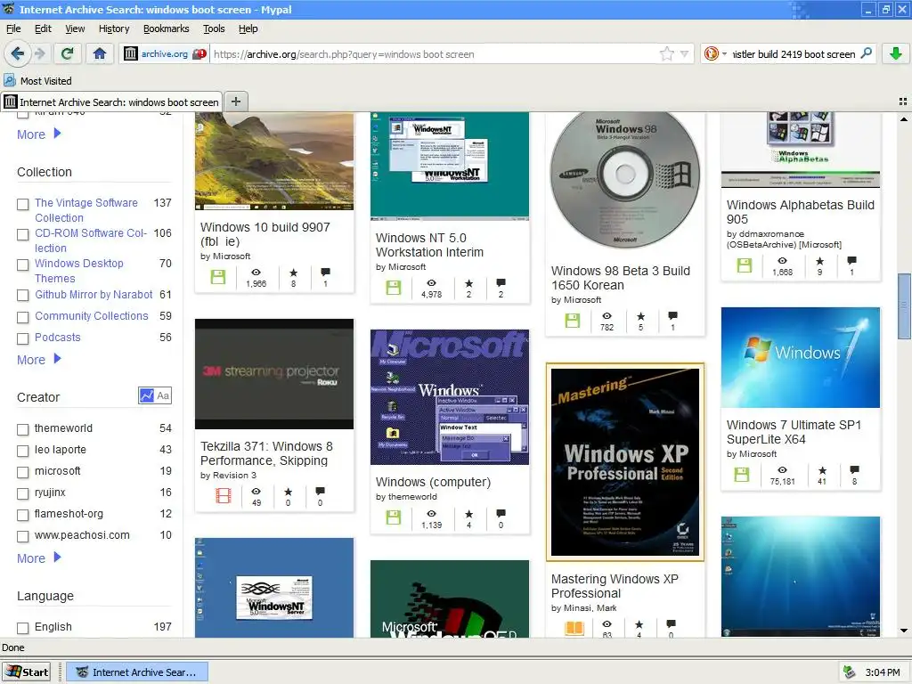Check the Github Mirror by Narabot filter
This screenshot has height=684, width=912.
pyautogui.click(x=22, y=296)
